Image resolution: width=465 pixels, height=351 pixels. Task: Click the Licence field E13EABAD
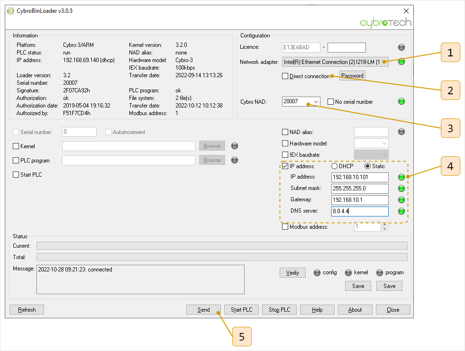[x=301, y=47]
